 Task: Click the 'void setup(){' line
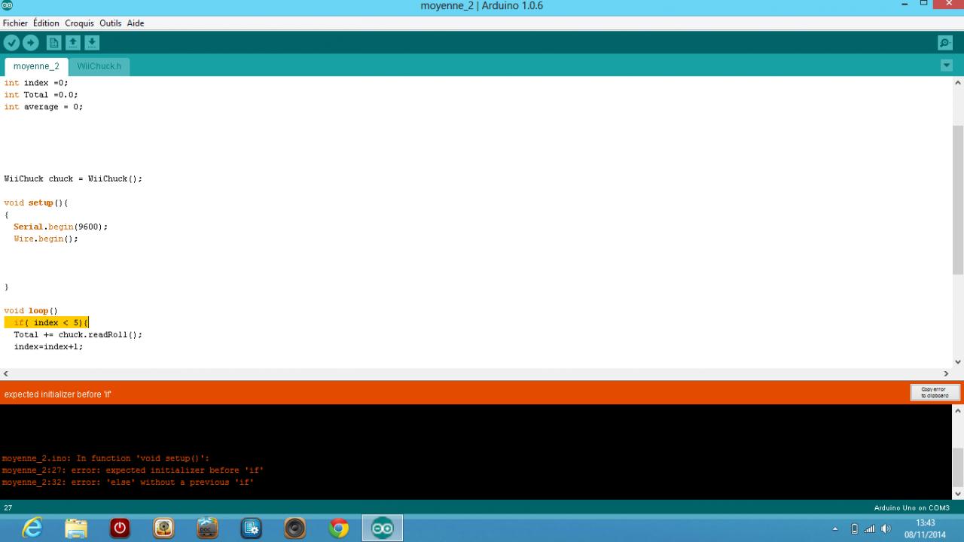coord(36,203)
